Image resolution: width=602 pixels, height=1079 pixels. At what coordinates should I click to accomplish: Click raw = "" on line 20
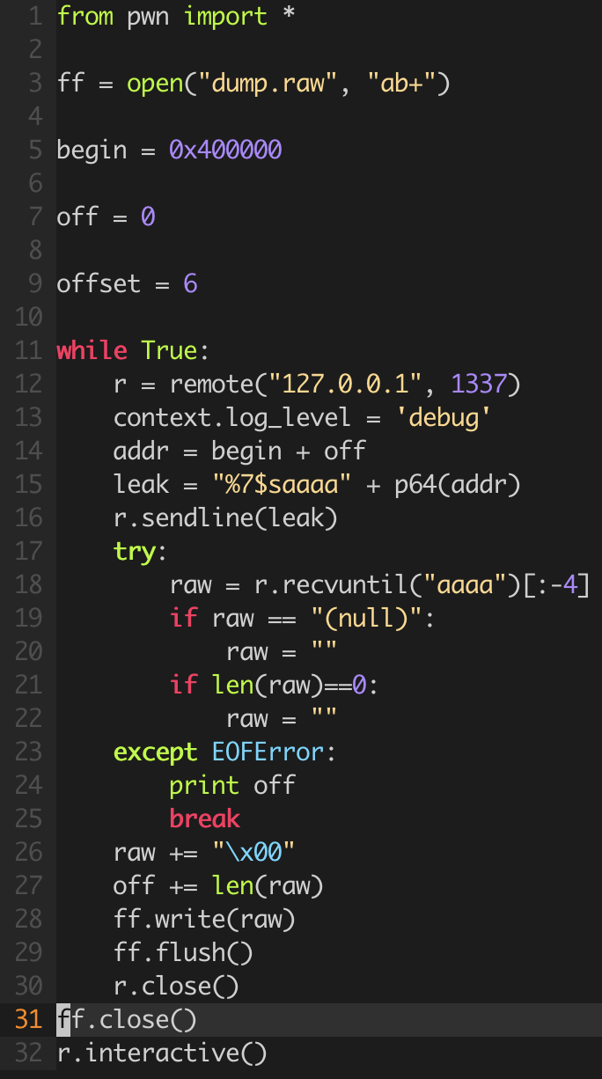[282, 652]
